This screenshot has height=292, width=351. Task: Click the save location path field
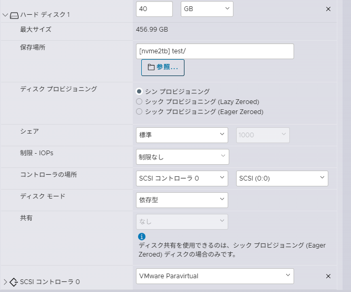(x=214, y=51)
